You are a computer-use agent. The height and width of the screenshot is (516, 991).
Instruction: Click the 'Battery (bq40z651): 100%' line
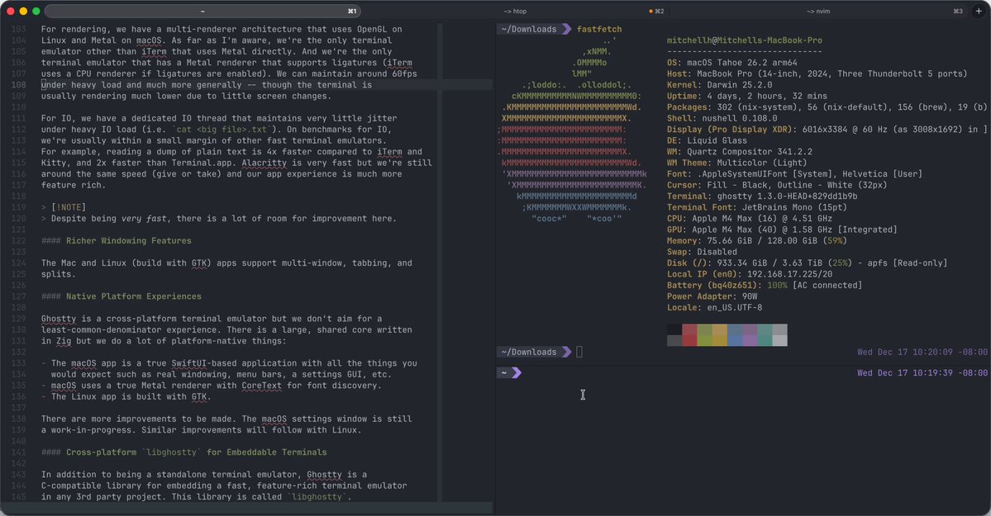click(x=764, y=286)
